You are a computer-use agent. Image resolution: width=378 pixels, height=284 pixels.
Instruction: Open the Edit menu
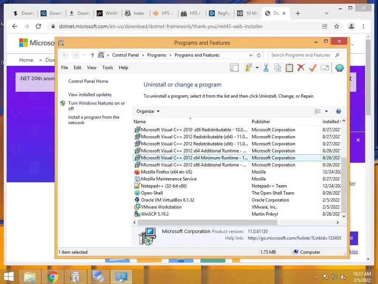click(78, 68)
